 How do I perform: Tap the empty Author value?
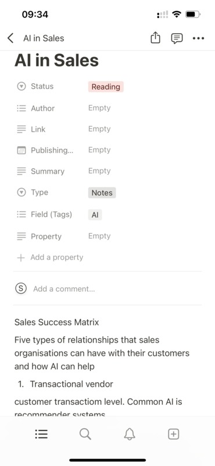99,108
